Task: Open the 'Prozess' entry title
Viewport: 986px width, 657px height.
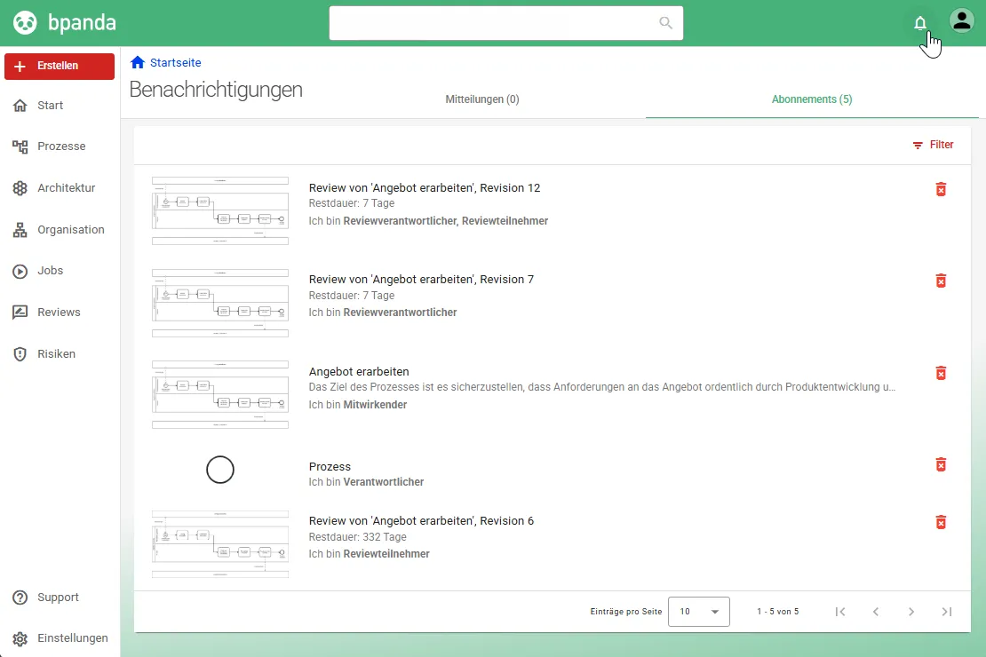Action: 330,466
